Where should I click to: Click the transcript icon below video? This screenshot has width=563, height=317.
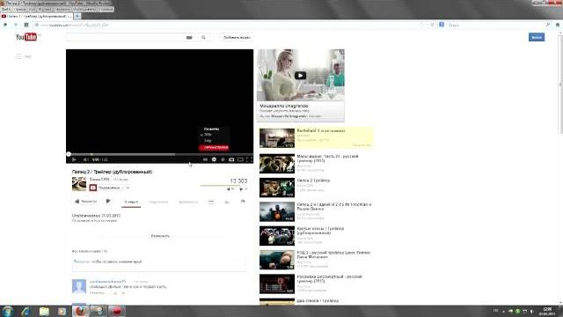pos(211,202)
